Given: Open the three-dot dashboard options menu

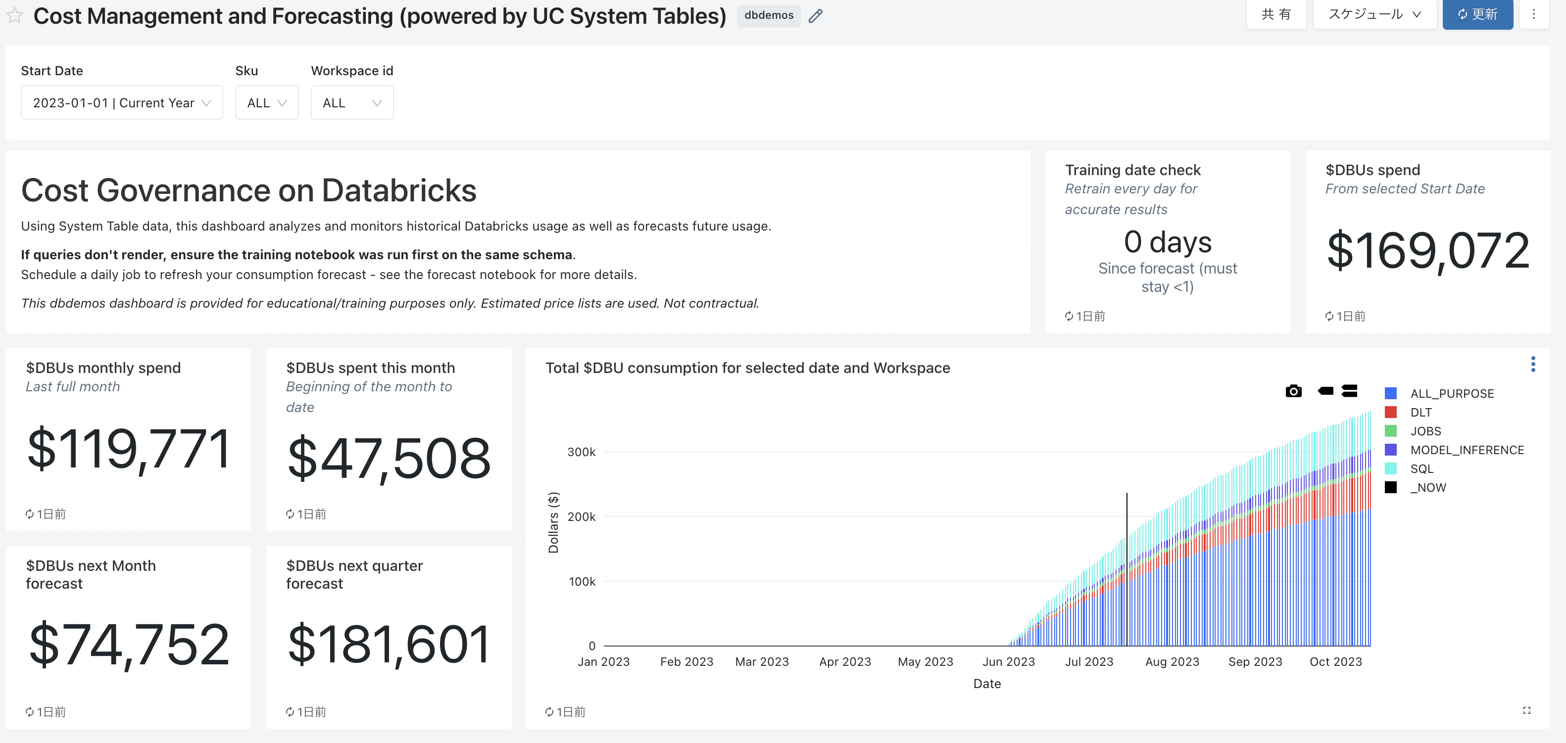Looking at the screenshot, I should click(x=1533, y=14).
